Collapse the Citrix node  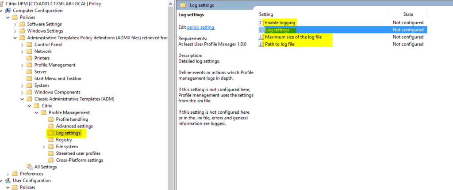30,106
